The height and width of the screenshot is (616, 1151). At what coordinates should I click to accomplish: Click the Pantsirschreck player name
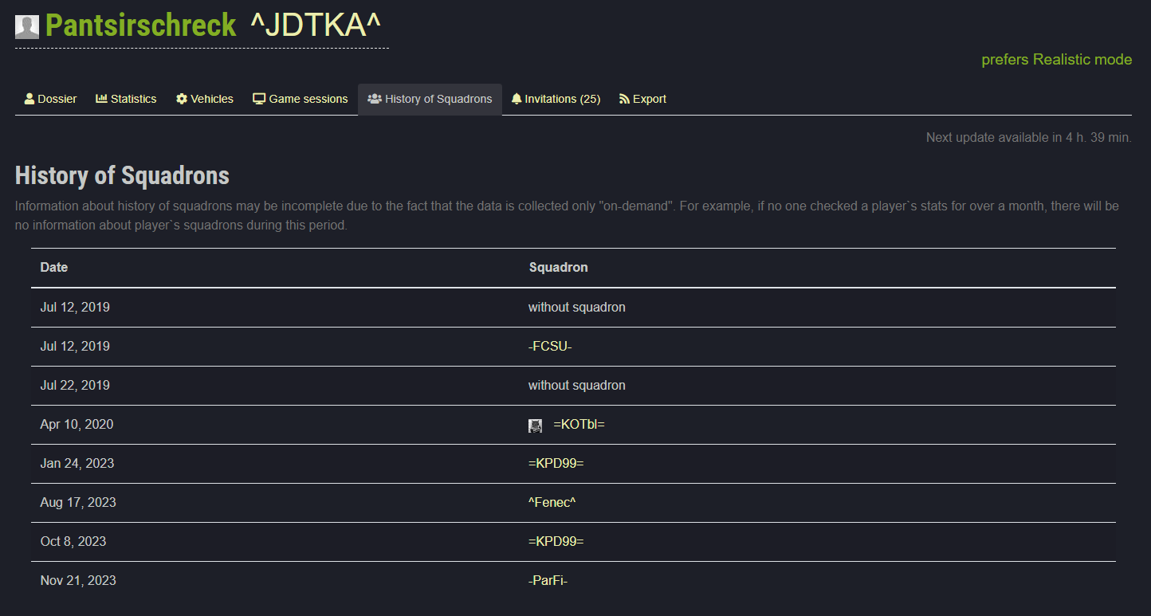[x=141, y=26]
